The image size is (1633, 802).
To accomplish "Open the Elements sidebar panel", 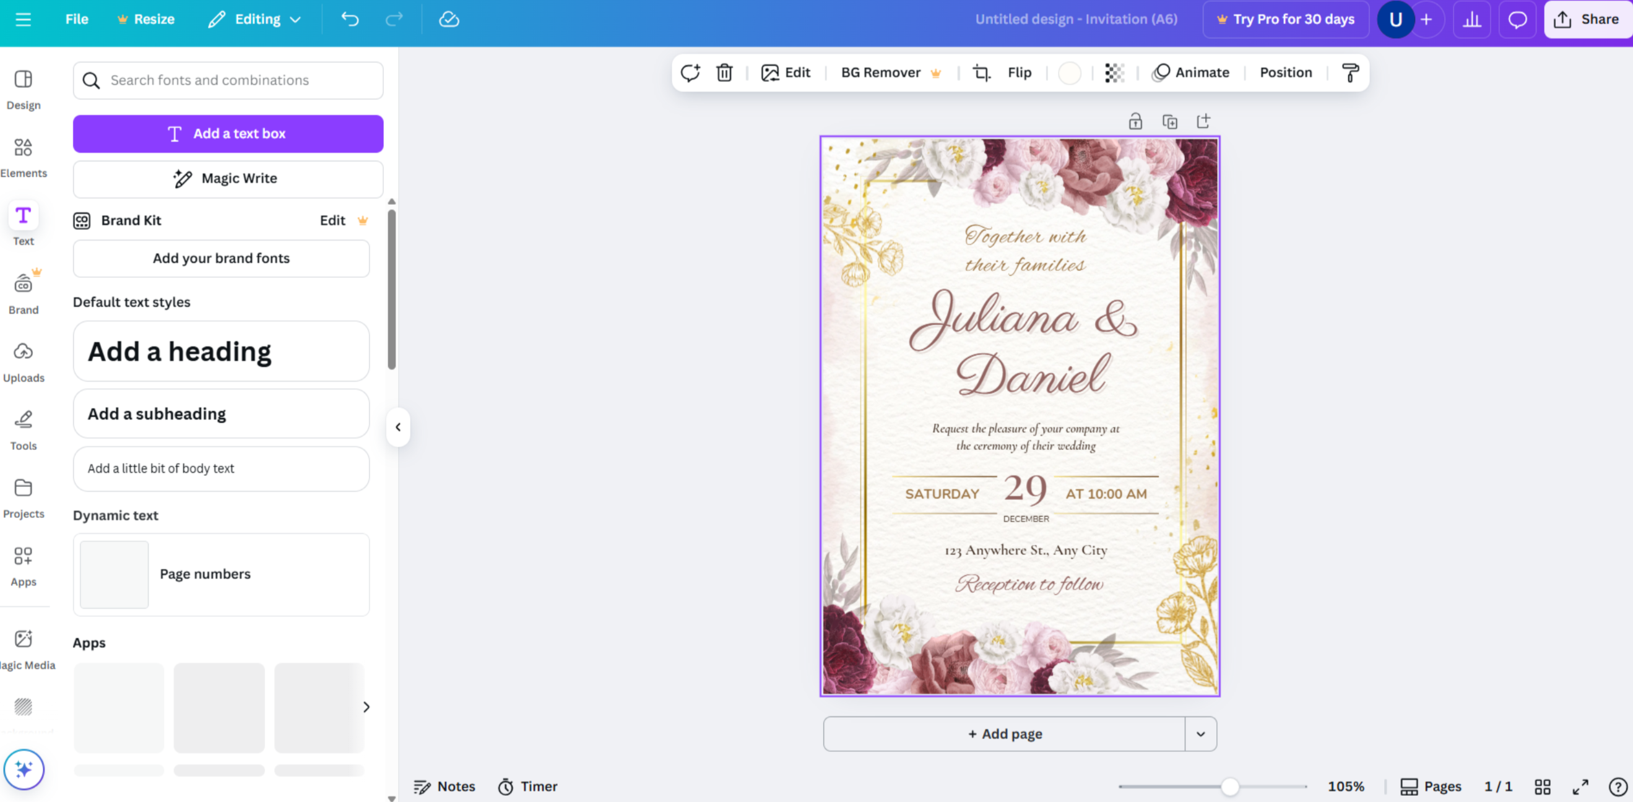I will pyautogui.click(x=24, y=157).
